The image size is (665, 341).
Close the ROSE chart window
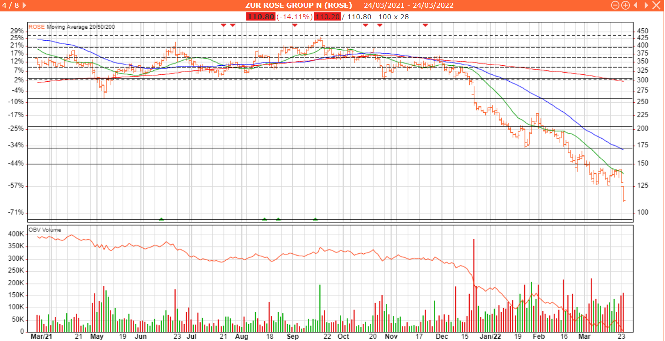(656, 5)
